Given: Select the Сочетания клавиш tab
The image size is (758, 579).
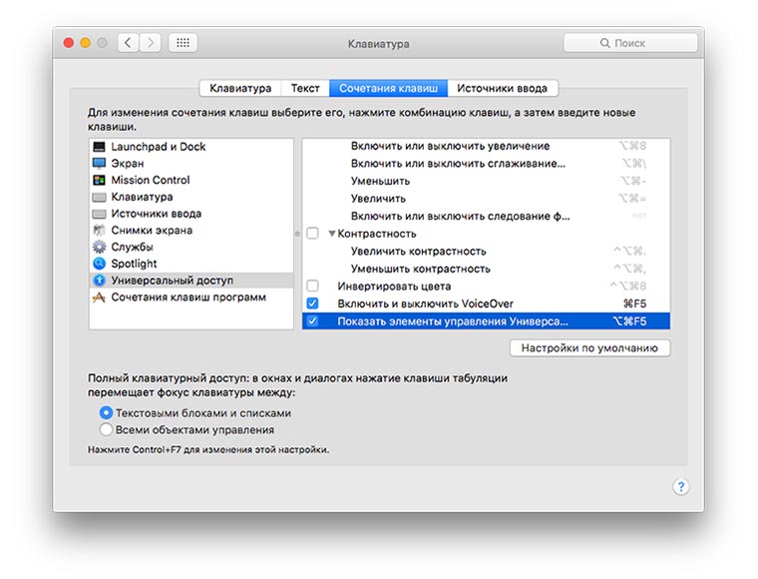Looking at the screenshot, I should click(388, 88).
